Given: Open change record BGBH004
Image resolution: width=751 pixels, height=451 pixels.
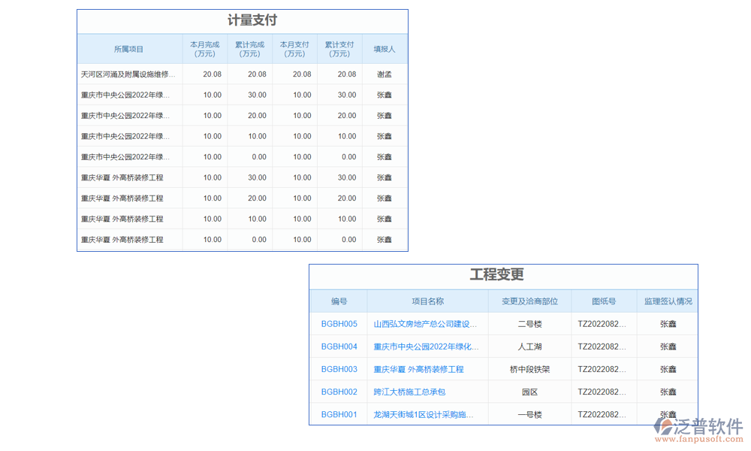Looking at the screenshot, I should [x=339, y=347].
